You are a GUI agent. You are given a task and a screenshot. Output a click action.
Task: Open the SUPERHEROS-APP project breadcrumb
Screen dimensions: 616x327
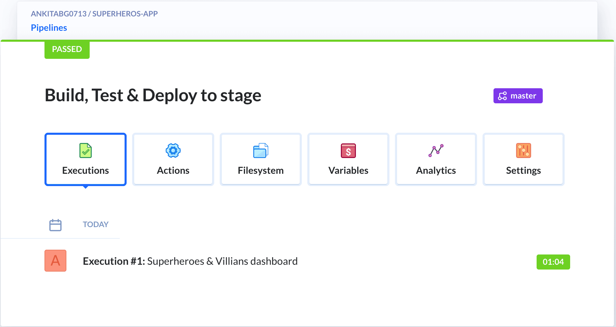coord(125,14)
